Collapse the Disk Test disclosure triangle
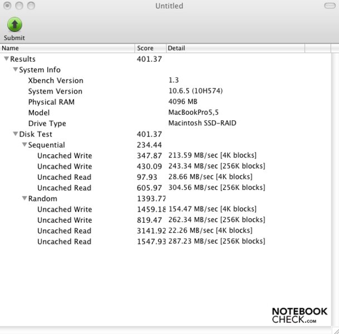This screenshot has height=334, width=339. coord(16,134)
